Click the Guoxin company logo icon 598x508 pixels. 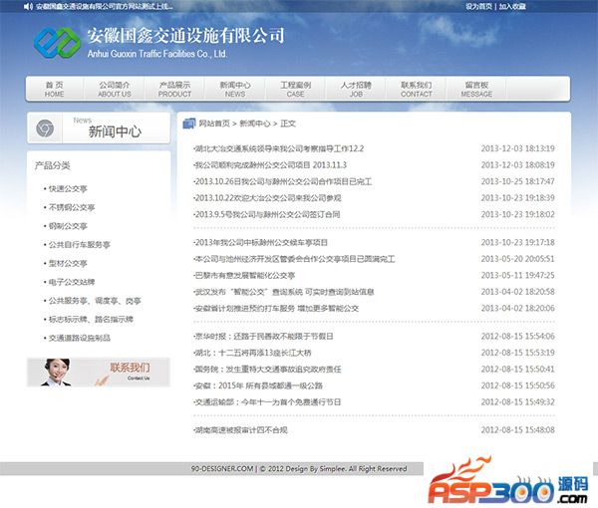coord(56,43)
